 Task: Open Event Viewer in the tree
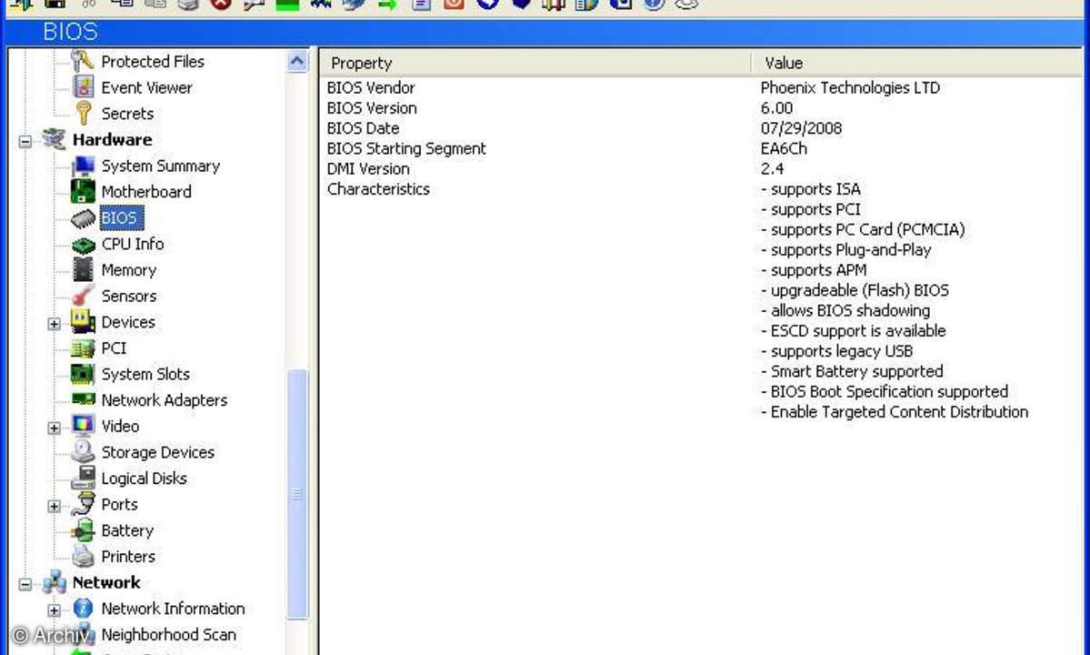point(146,87)
